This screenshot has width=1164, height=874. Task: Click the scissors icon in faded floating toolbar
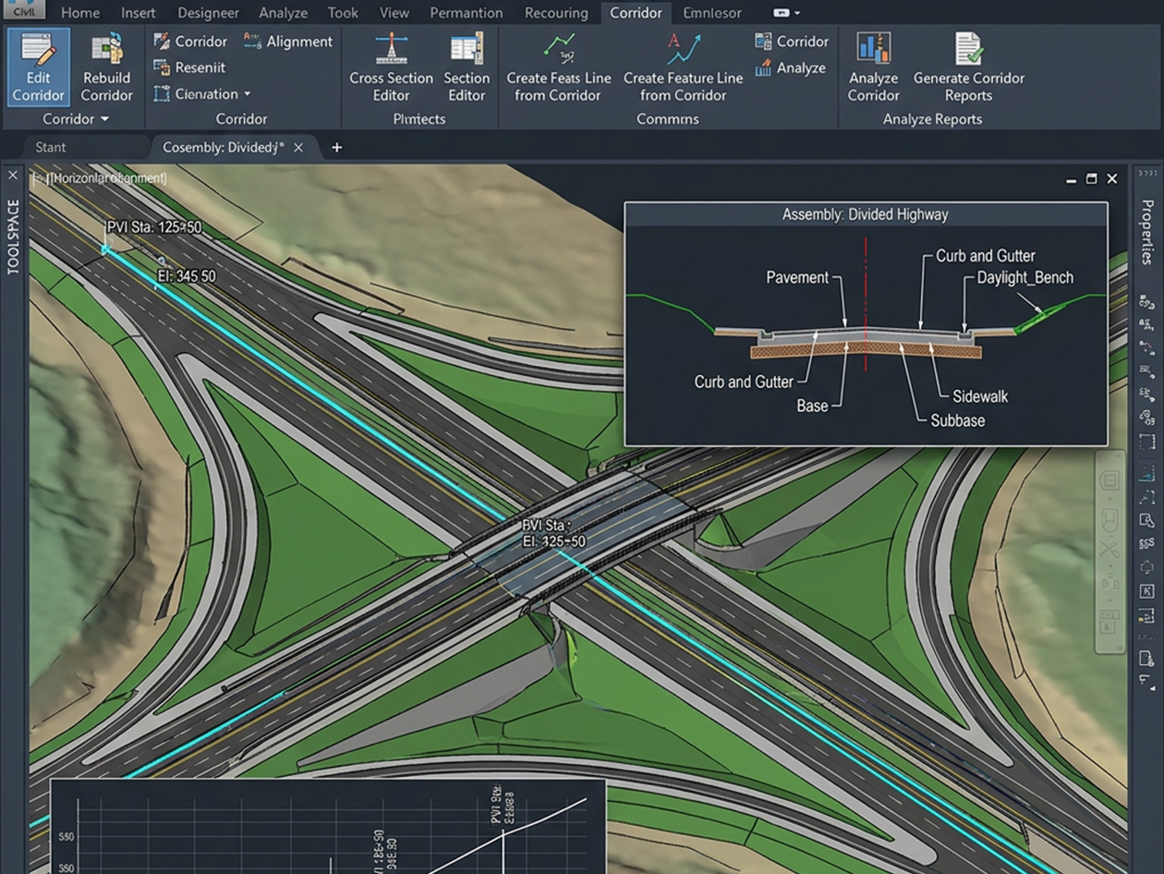1109,550
